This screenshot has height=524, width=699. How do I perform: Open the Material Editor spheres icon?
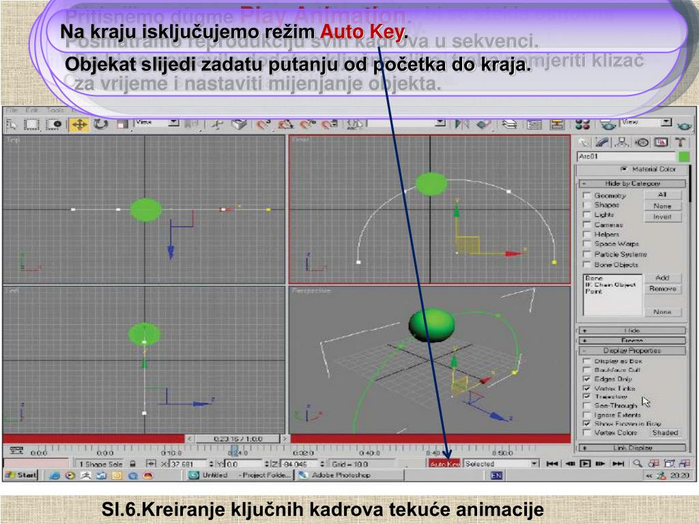click(583, 124)
